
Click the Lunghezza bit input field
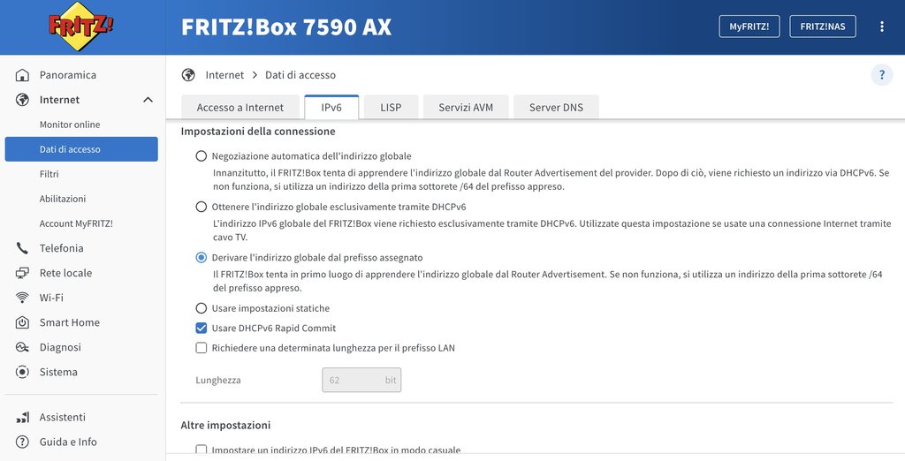(361, 381)
